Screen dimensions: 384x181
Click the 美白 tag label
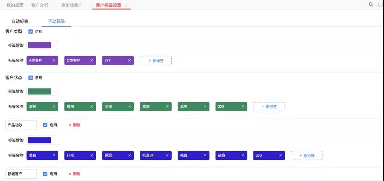33,155
